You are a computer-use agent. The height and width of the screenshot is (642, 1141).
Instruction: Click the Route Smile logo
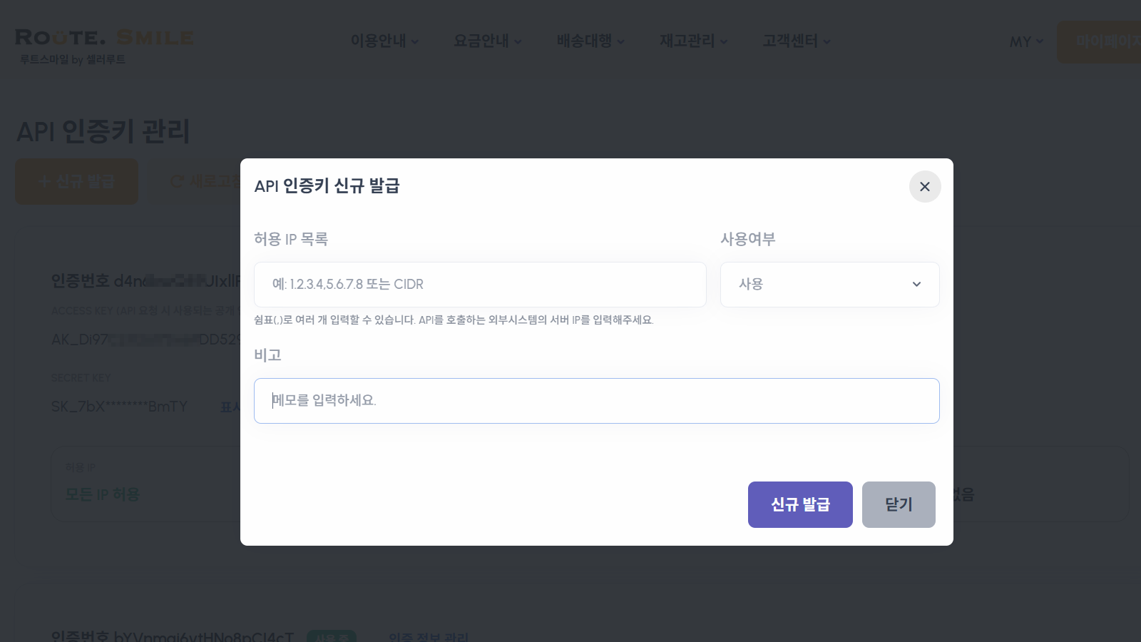click(103, 46)
